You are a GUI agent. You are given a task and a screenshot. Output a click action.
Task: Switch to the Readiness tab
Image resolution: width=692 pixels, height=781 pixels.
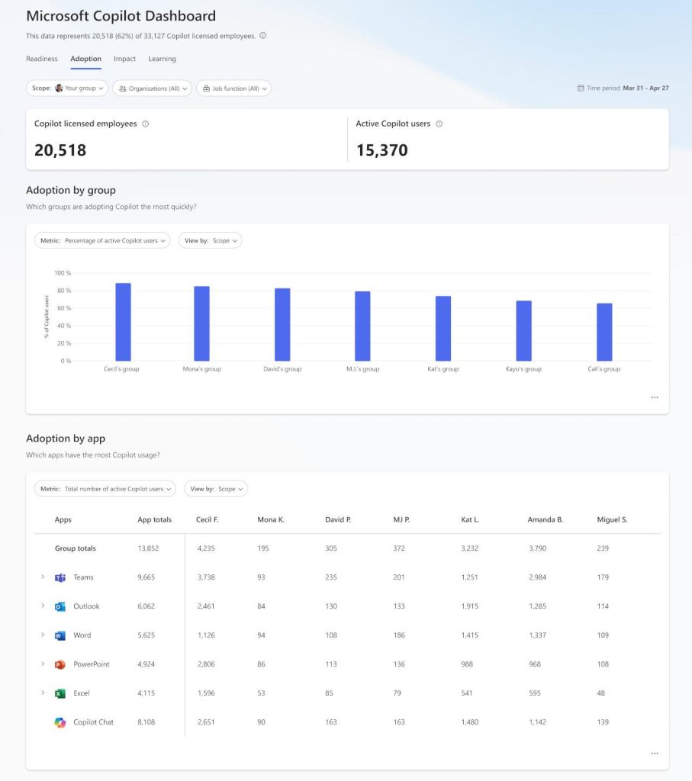tap(42, 59)
